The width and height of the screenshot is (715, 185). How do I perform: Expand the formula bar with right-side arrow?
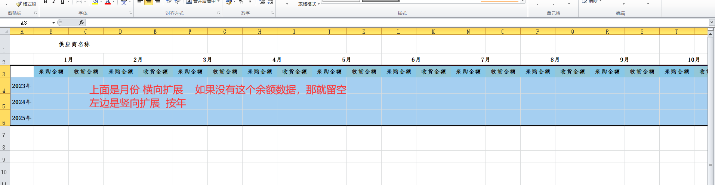coord(711,22)
